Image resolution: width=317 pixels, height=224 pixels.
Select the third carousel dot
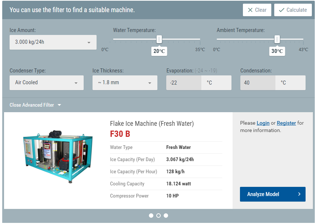click(166, 216)
